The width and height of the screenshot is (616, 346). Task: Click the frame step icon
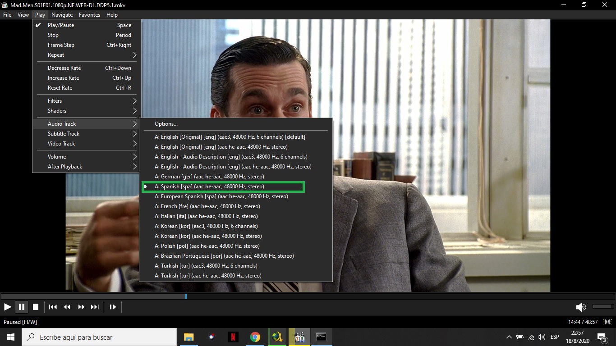pyautogui.click(x=113, y=307)
